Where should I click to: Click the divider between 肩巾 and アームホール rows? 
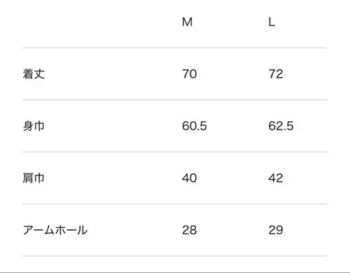click(174, 204)
